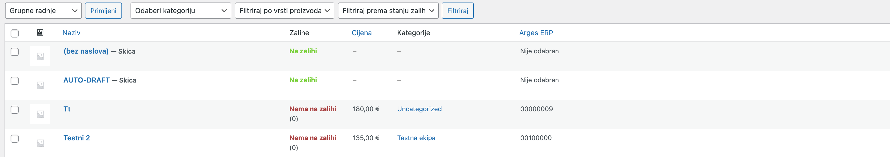Open the Testna ekipa category link
The width and height of the screenshot is (890, 157).
(x=416, y=138)
